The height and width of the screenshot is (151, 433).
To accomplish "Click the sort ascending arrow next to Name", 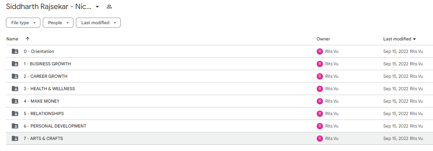I will [x=28, y=39].
